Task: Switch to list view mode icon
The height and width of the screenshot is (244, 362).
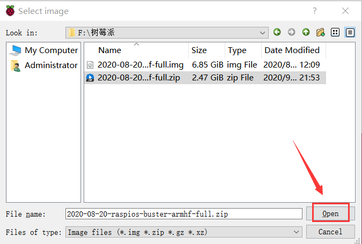Action: pyautogui.click(x=335, y=32)
